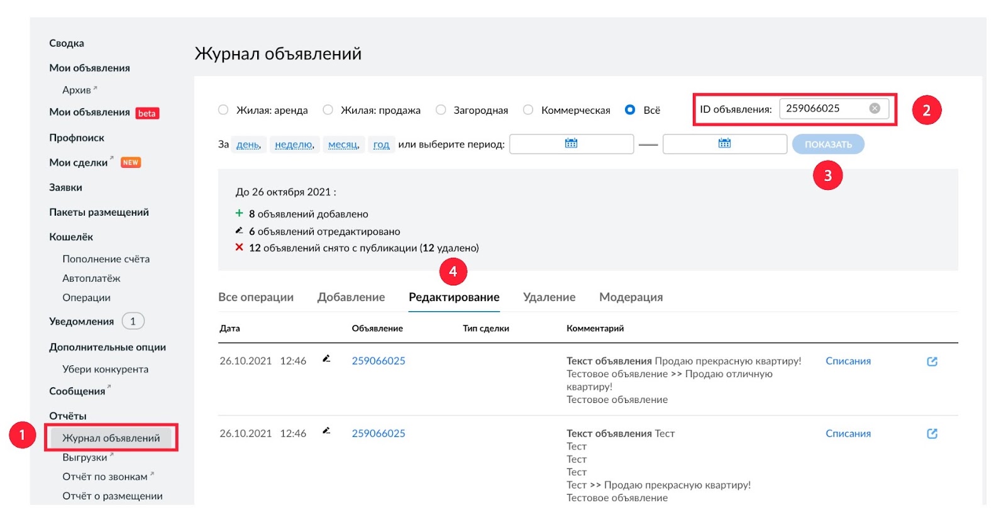Click the start date period input field
Viewport: 1006px width, 530px height.
pos(572,144)
